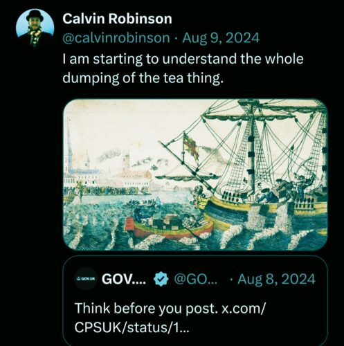The image size is (344, 346).
Task: Click the "Think before you post." text
Action: click(x=146, y=308)
